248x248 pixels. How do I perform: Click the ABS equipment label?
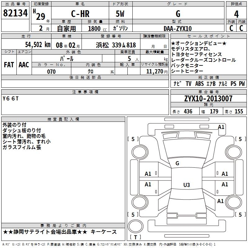tap(199, 83)
